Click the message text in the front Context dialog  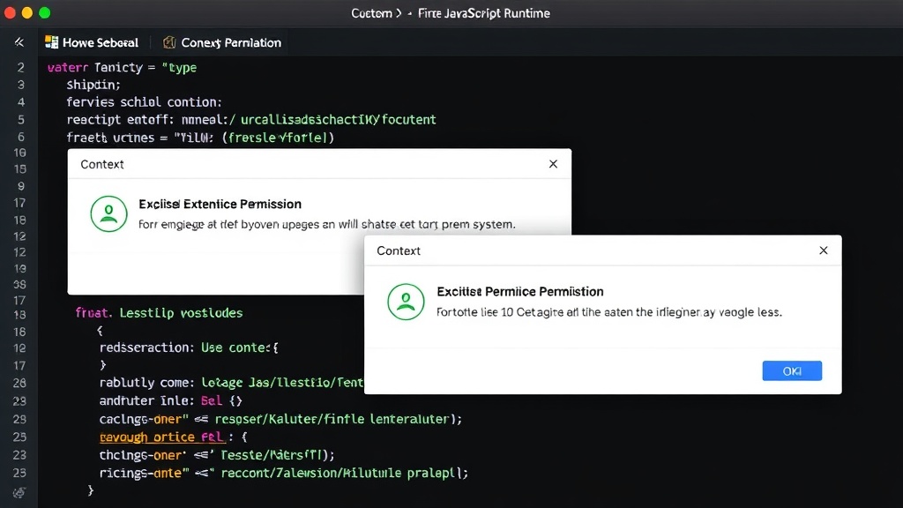point(609,312)
